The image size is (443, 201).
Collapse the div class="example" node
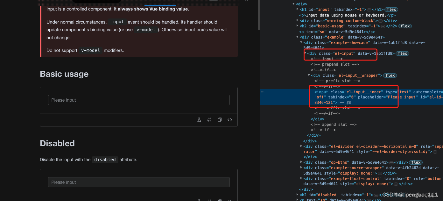tap(297, 37)
